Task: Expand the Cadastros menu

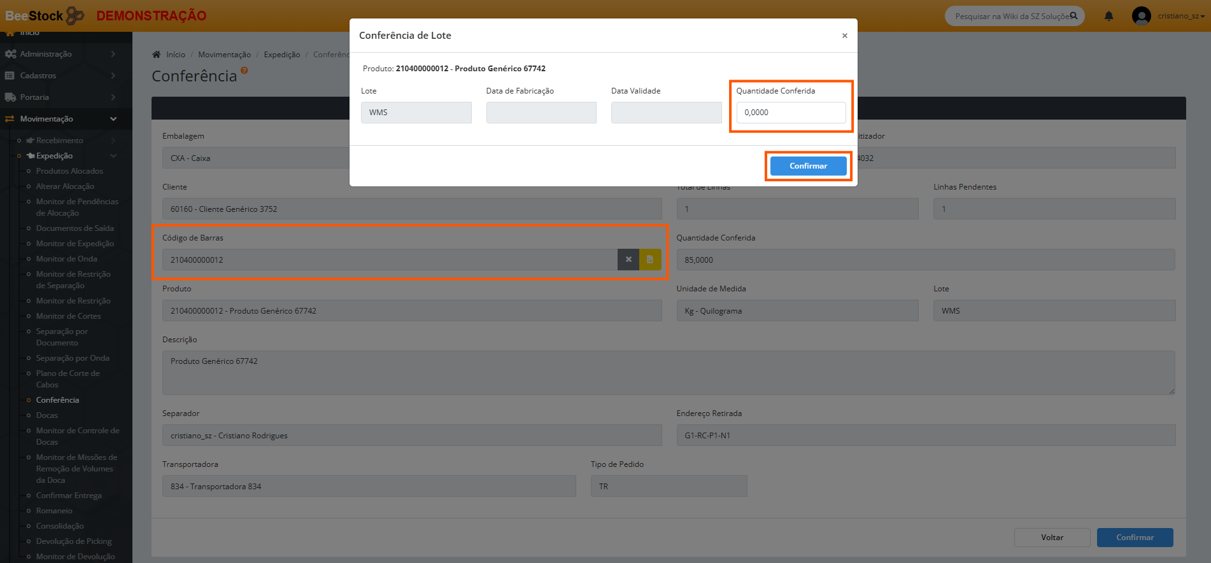Action: tap(38, 76)
